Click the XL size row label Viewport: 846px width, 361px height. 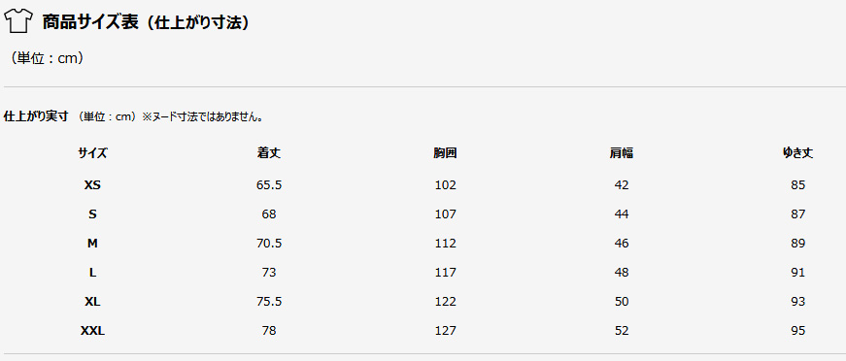coord(92,302)
